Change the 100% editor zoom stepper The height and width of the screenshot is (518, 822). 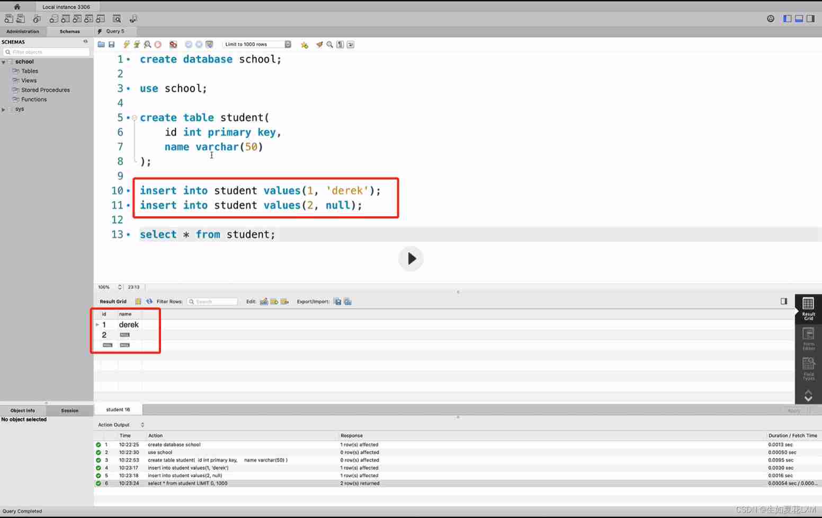click(120, 287)
